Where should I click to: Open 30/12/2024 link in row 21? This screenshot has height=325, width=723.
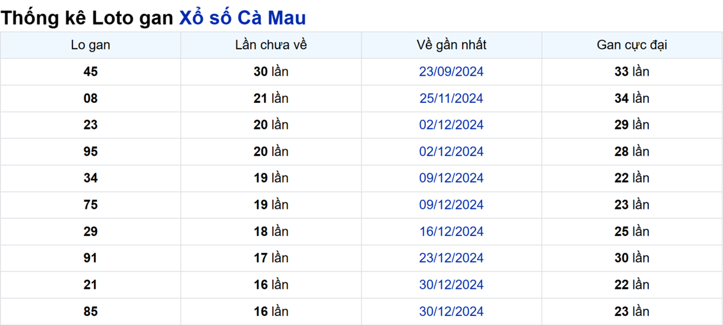point(451,285)
